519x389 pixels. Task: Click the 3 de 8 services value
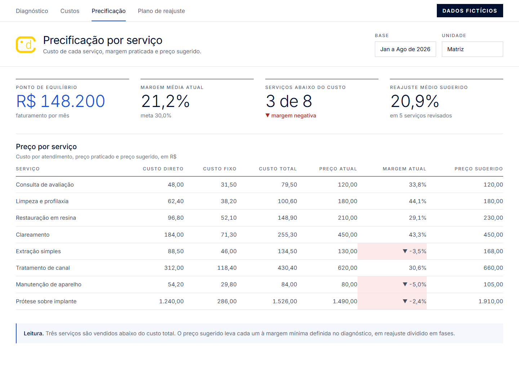pyautogui.click(x=289, y=101)
